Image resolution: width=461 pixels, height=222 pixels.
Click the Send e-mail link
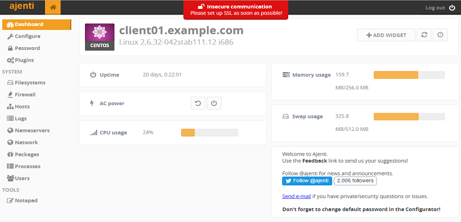tap(297, 196)
